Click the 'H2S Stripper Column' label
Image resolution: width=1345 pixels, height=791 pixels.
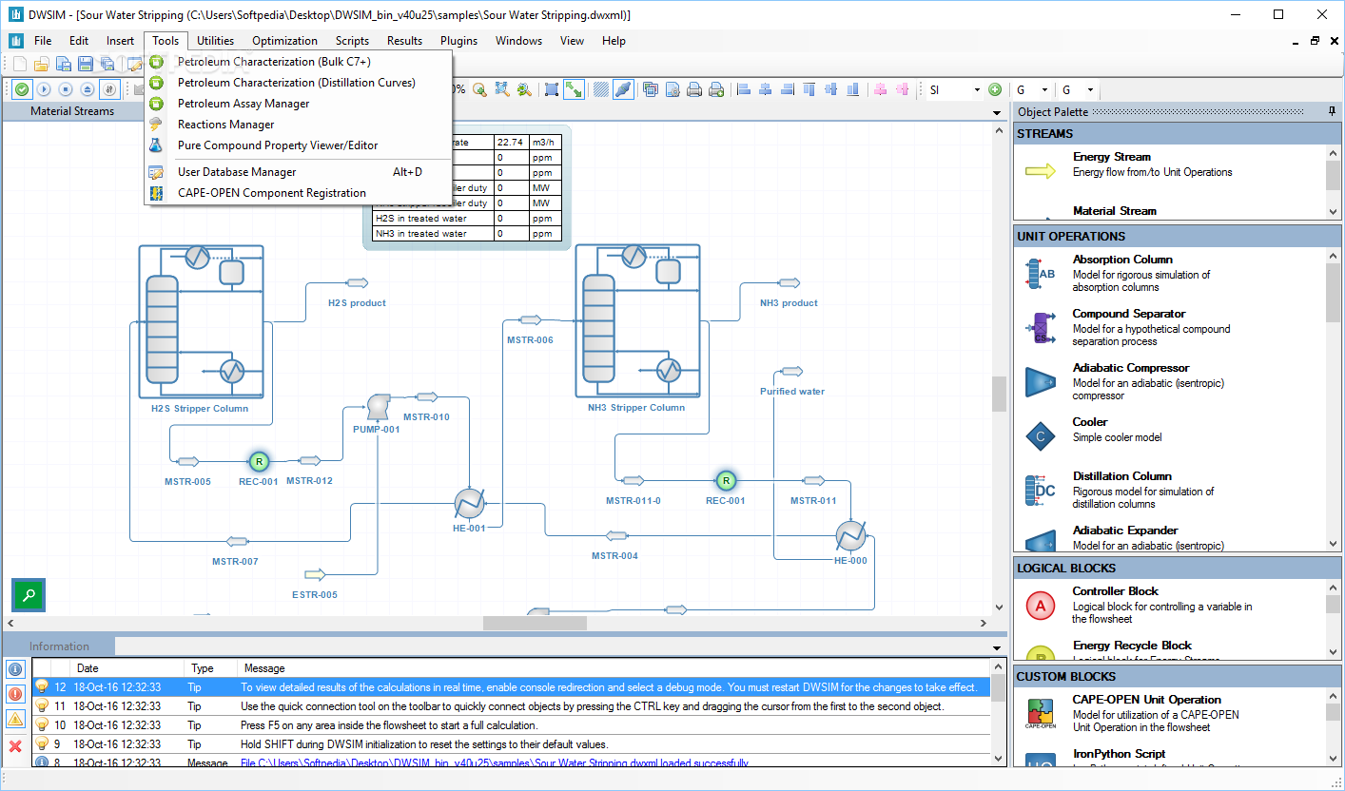[x=200, y=408]
